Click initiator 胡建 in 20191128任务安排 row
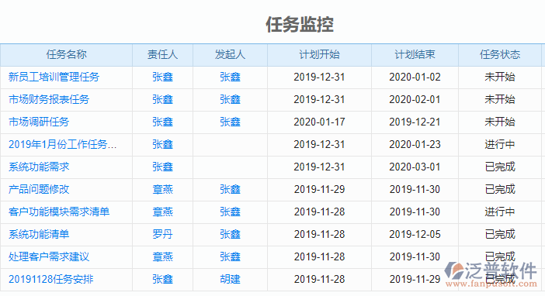Screen dimensions: 545x296 [230, 280]
